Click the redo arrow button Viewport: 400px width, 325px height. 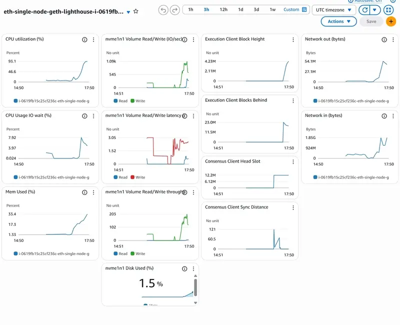[174, 10]
